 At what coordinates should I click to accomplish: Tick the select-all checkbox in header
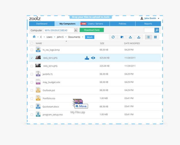pyautogui.click(x=32, y=43)
